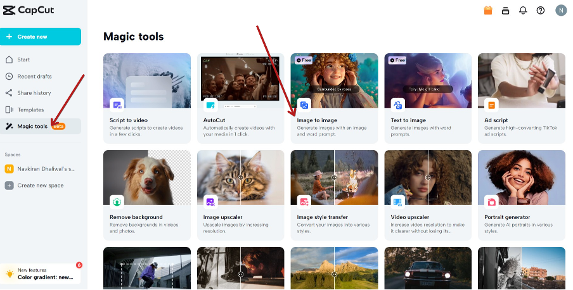This screenshot has height=290, width=573.
Task: Click the Ad script orange icon
Action: click(491, 105)
